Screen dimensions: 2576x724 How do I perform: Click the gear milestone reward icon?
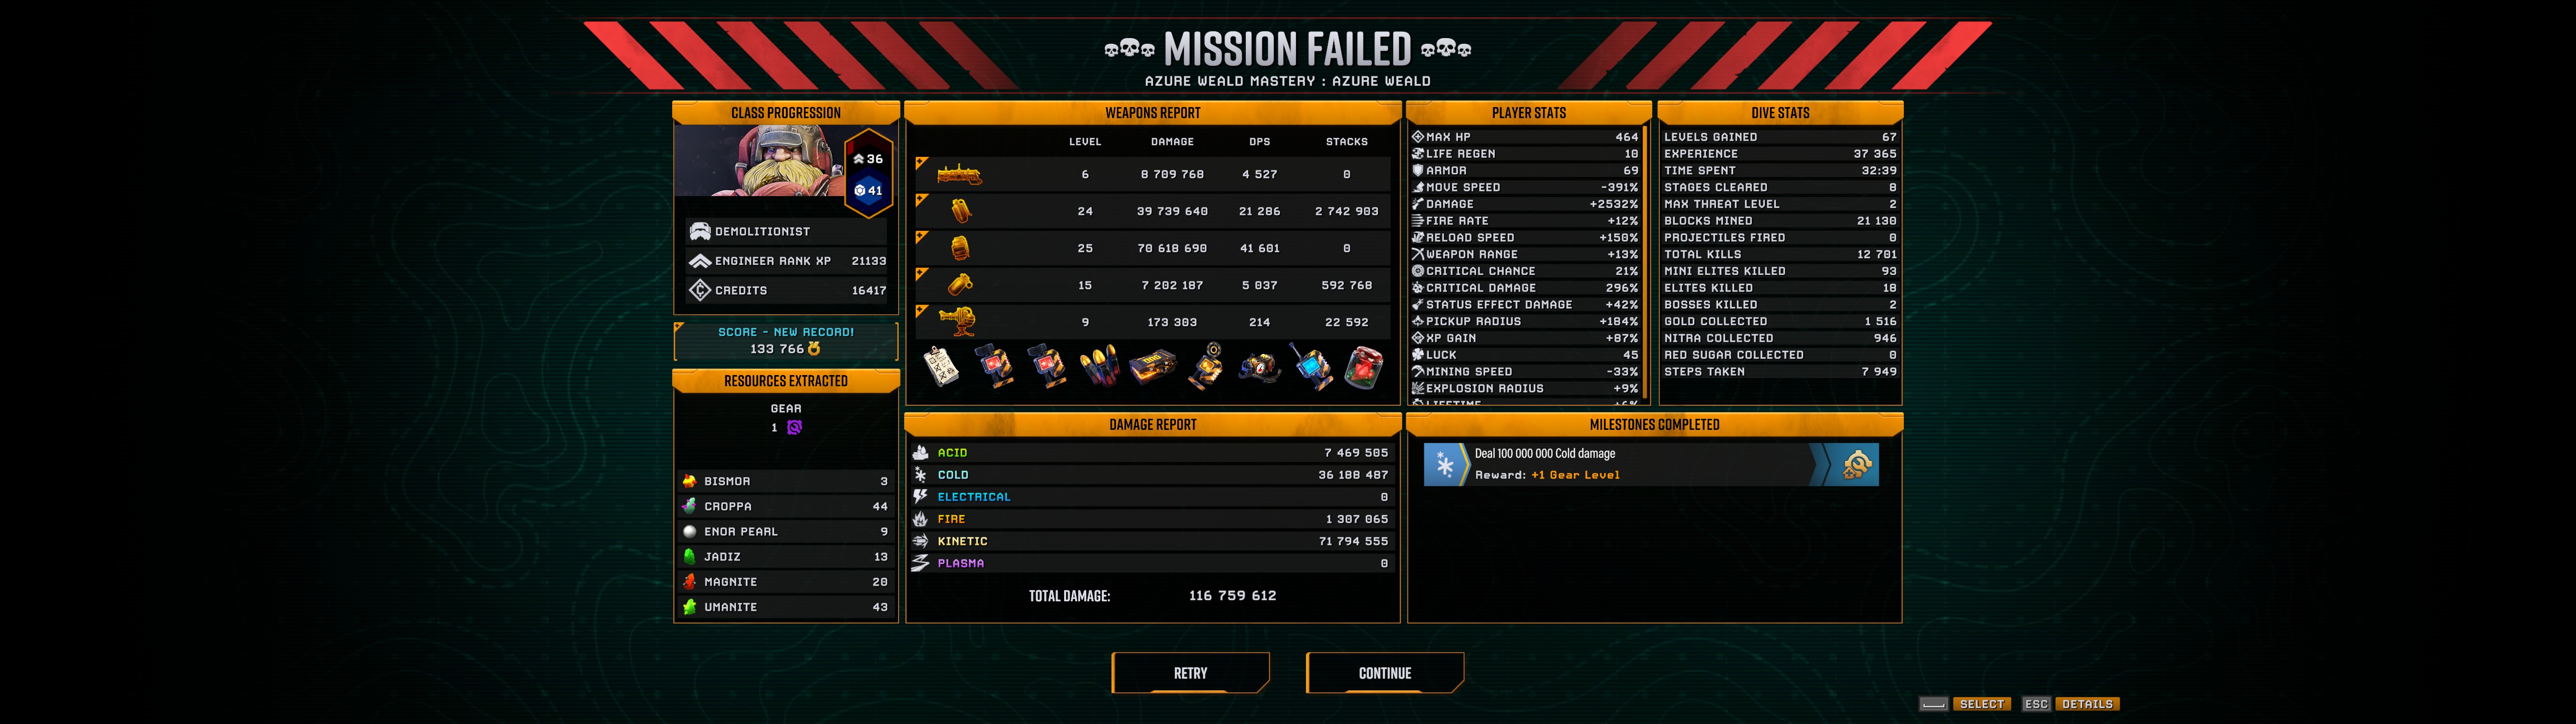pos(1857,465)
